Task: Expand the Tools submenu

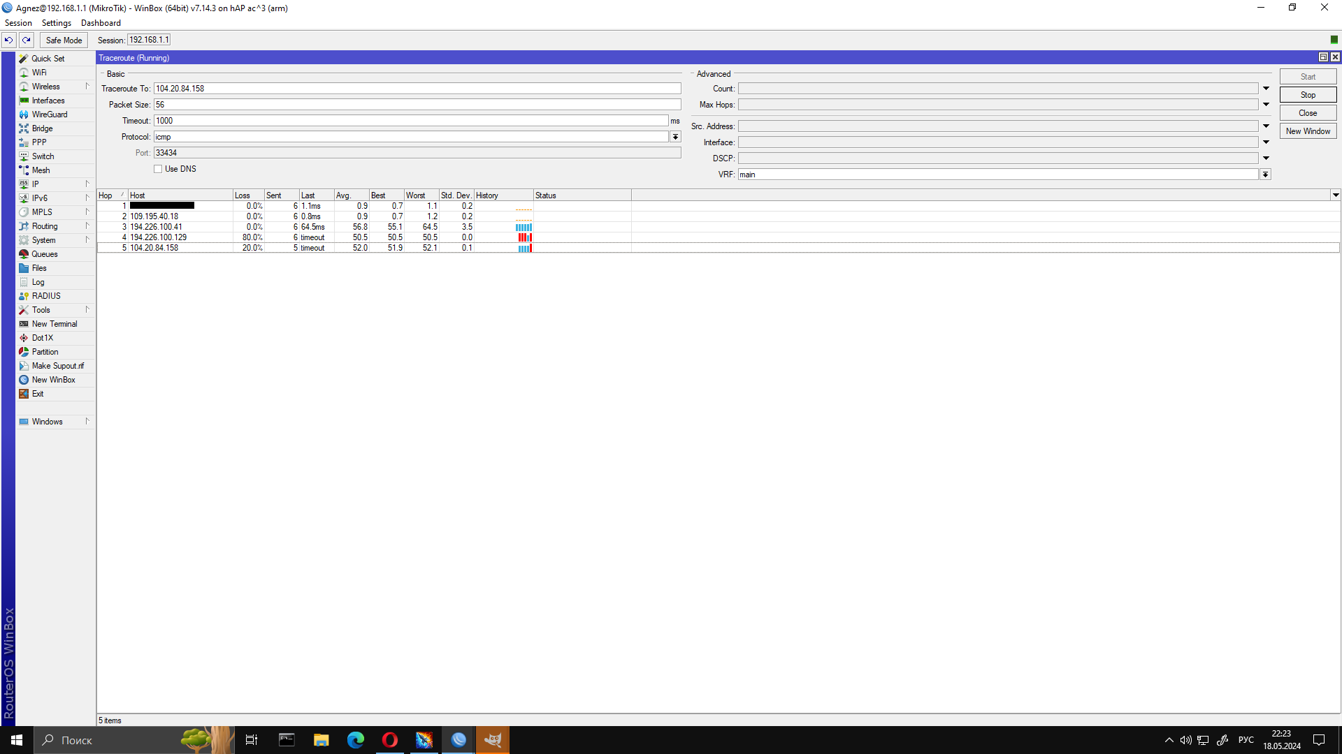Action: (x=87, y=310)
